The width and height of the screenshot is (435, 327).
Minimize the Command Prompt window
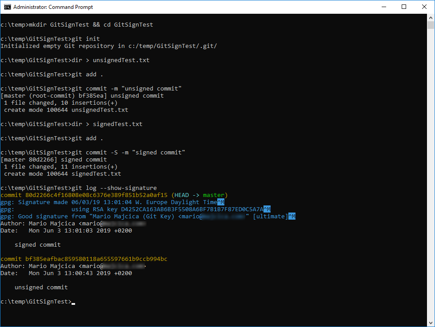[x=384, y=7]
